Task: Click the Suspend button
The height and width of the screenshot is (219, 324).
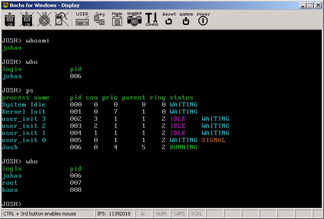Action: pos(186,19)
